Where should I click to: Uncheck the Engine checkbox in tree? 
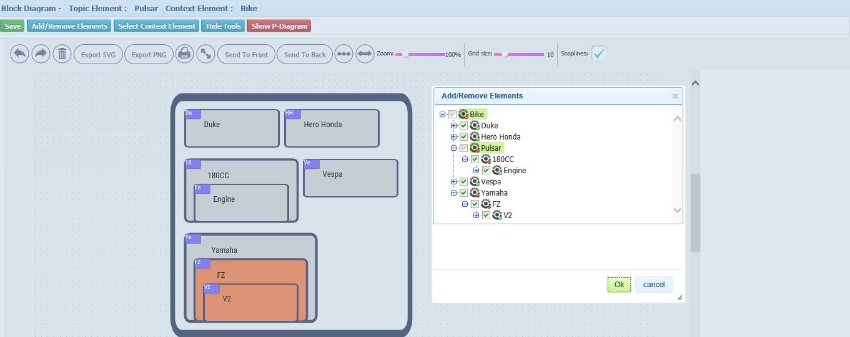[x=486, y=171]
